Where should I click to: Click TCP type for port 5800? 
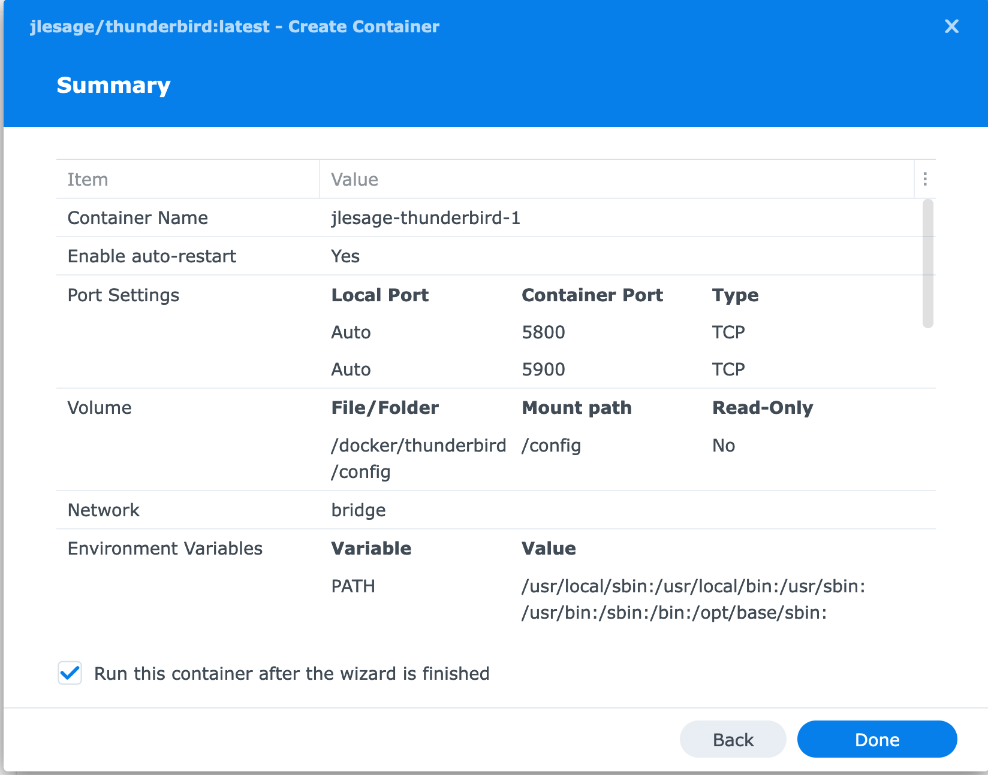(x=728, y=332)
